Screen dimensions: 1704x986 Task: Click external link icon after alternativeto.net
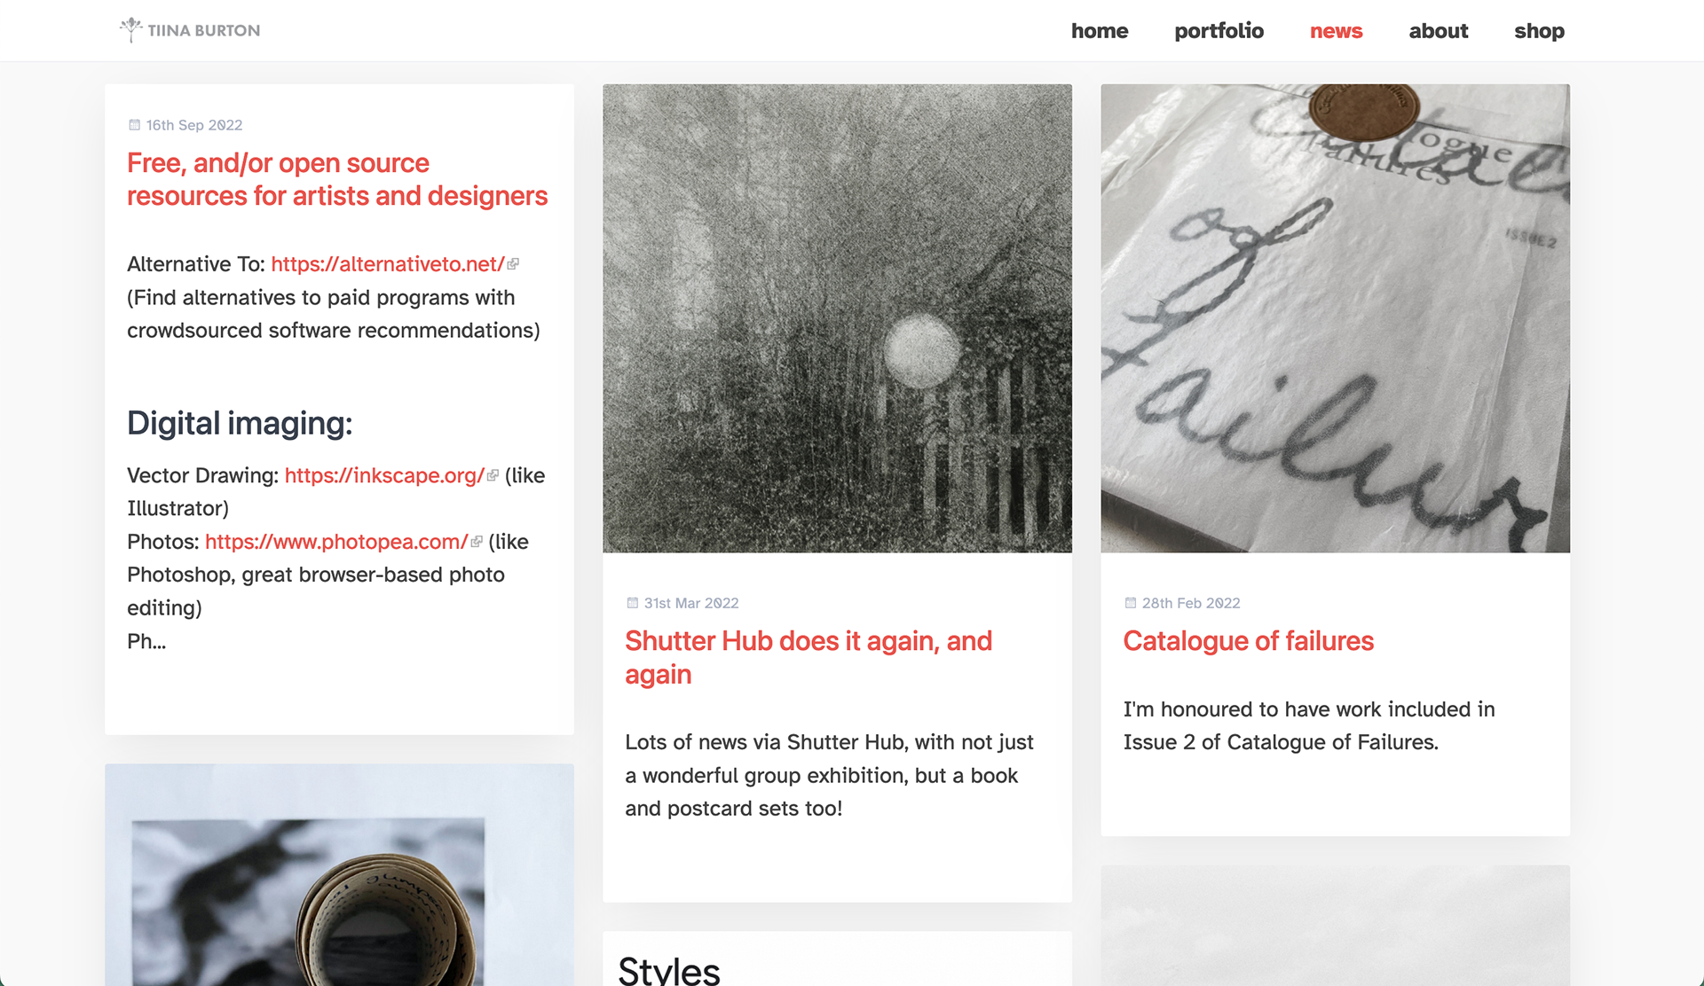pyautogui.click(x=513, y=264)
